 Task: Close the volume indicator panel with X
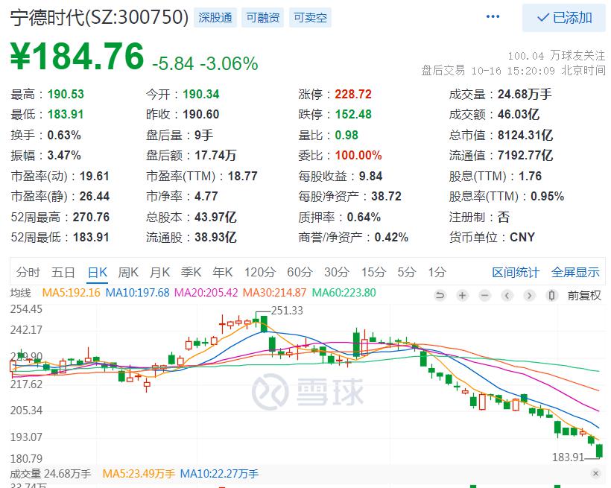[x=595, y=474]
